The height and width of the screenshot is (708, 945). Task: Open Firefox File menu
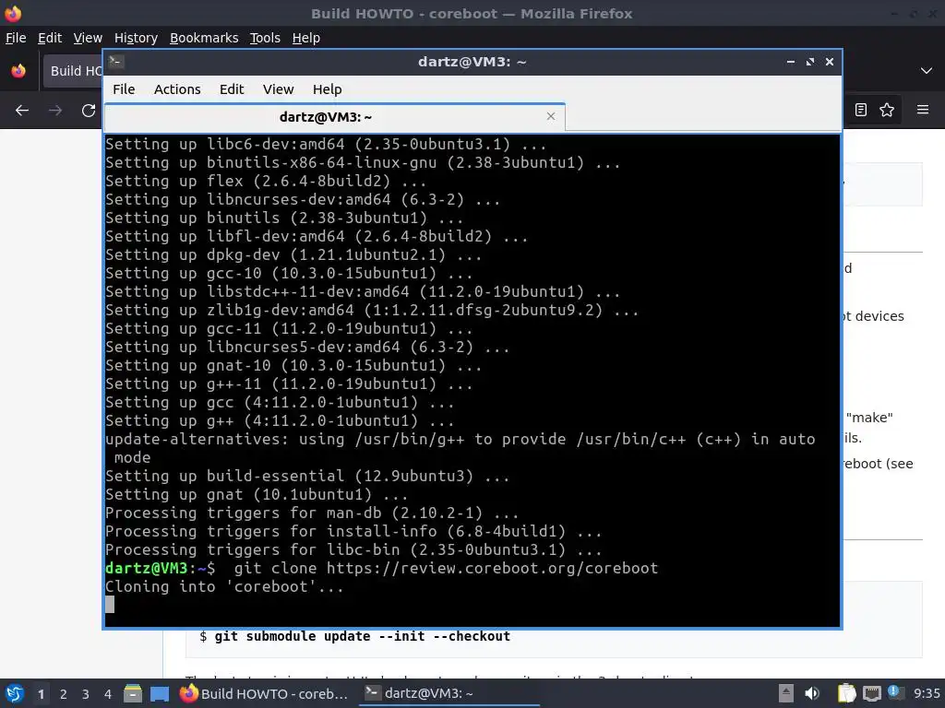tap(16, 38)
